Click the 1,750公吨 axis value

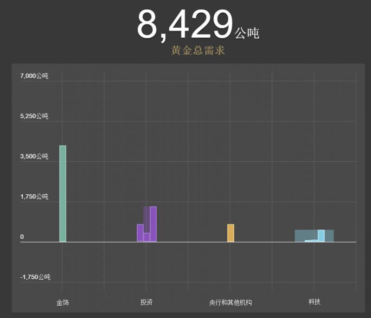34,197
